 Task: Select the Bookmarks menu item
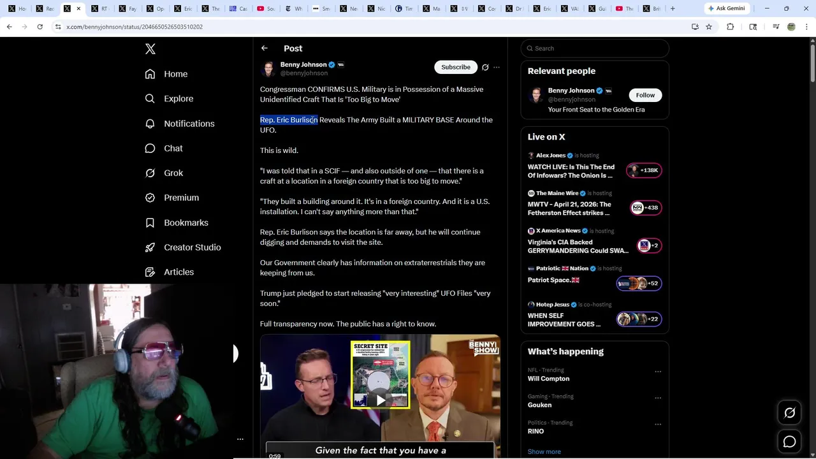(x=176, y=222)
